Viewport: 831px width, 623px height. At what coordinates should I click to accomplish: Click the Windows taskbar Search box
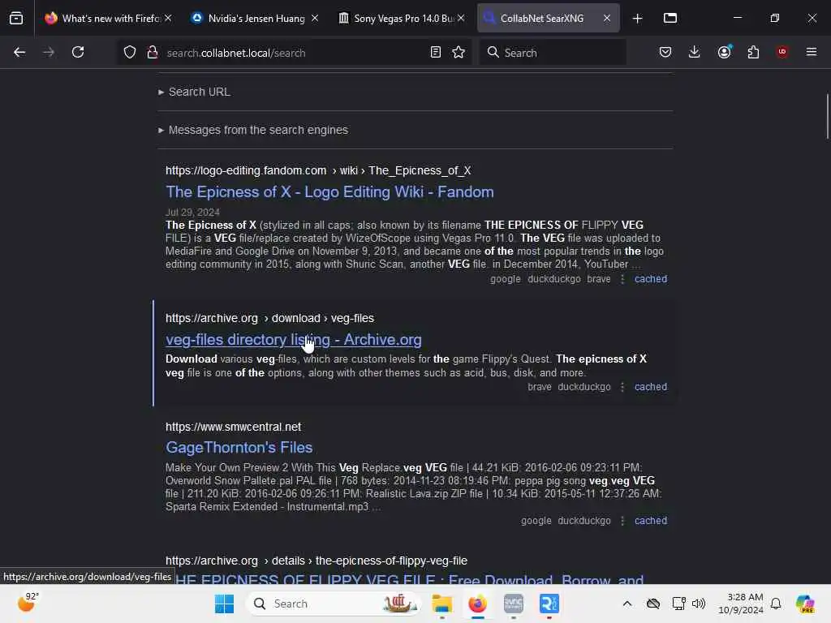pos(334,604)
